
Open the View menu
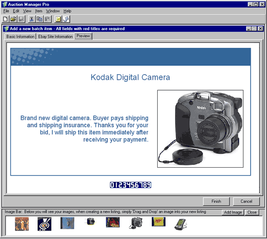click(x=27, y=11)
